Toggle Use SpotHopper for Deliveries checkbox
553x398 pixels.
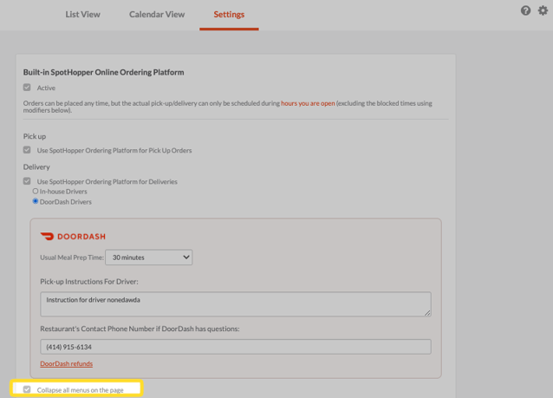pos(27,181)
